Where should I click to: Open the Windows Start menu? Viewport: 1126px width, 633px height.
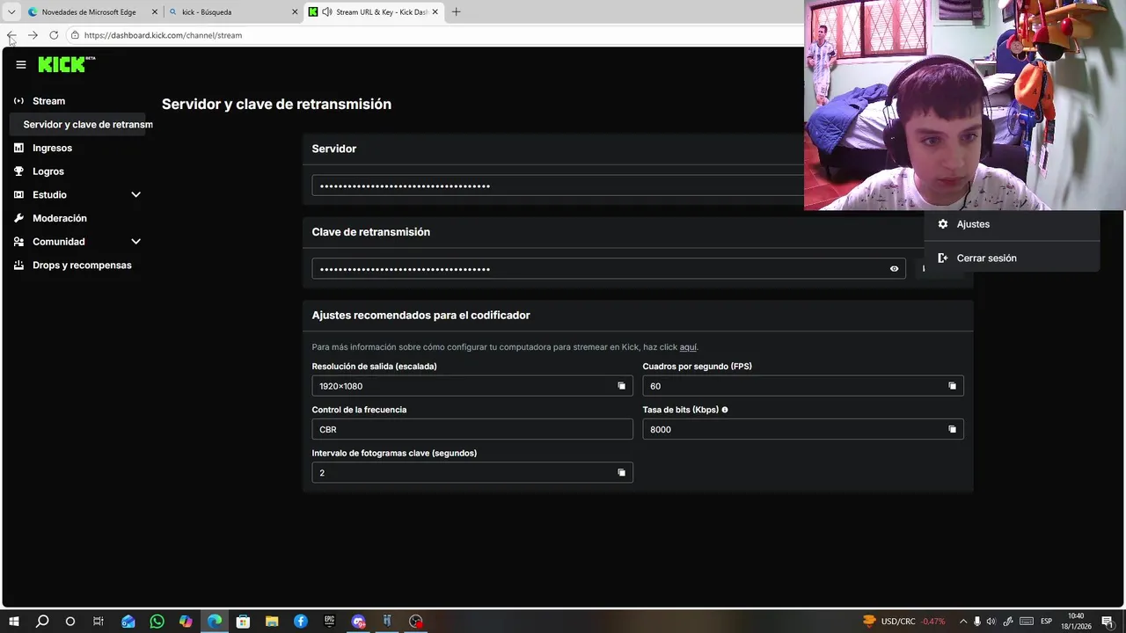click(13, 622)
